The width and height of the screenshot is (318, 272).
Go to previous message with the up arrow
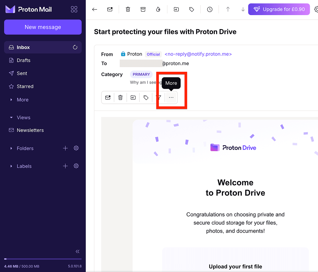[228, 9]
